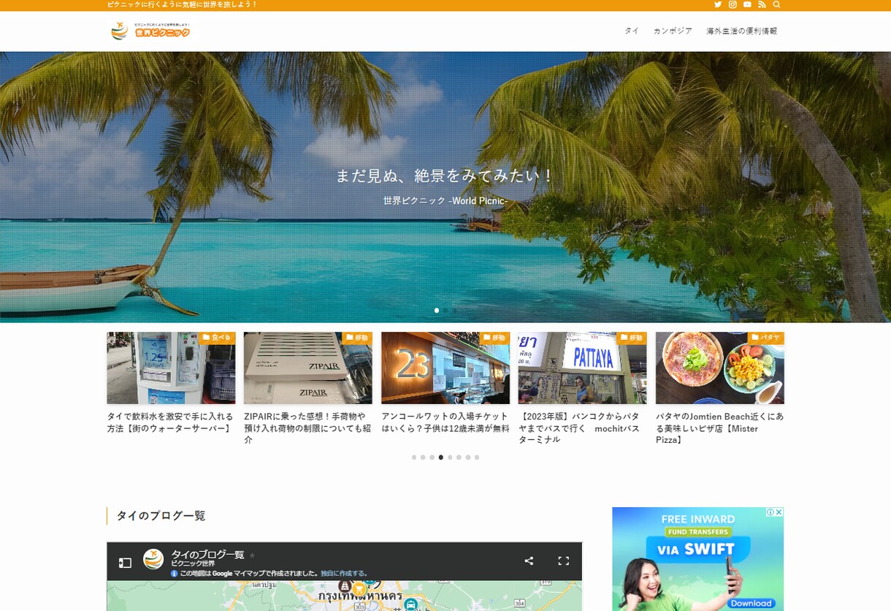Open the ad info icon on SWIFT banner
891x611 pixels.
(770, 512)
